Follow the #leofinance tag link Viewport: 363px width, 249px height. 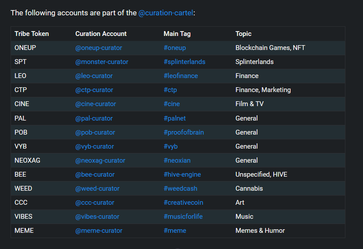[x=181, y=76]
